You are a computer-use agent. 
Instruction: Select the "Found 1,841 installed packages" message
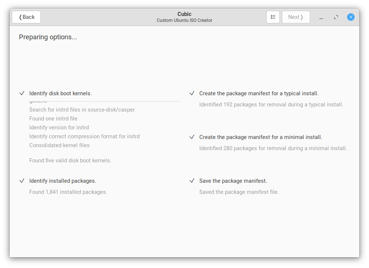tap(68, 192)
